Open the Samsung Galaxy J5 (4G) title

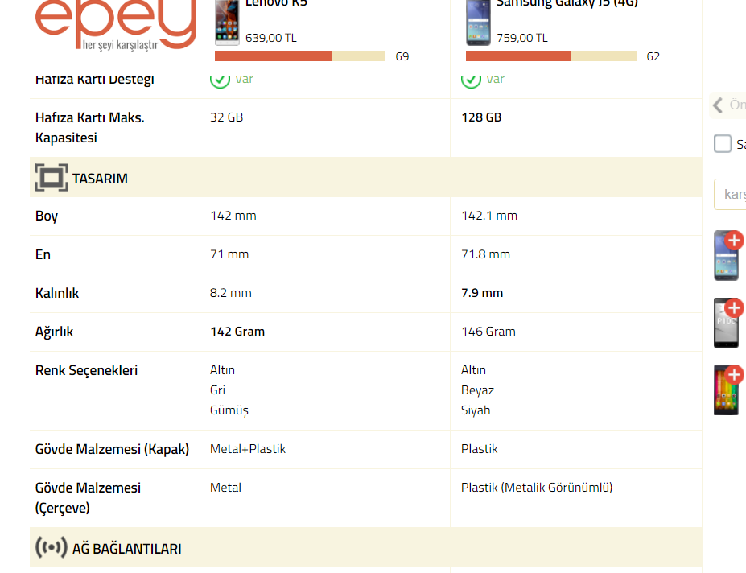tap(567, 3)
